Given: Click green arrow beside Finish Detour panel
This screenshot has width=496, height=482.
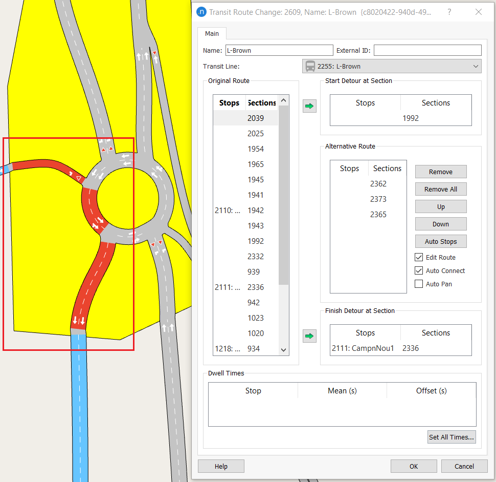Looking at the screenshot, I should [x=309, y=337].
